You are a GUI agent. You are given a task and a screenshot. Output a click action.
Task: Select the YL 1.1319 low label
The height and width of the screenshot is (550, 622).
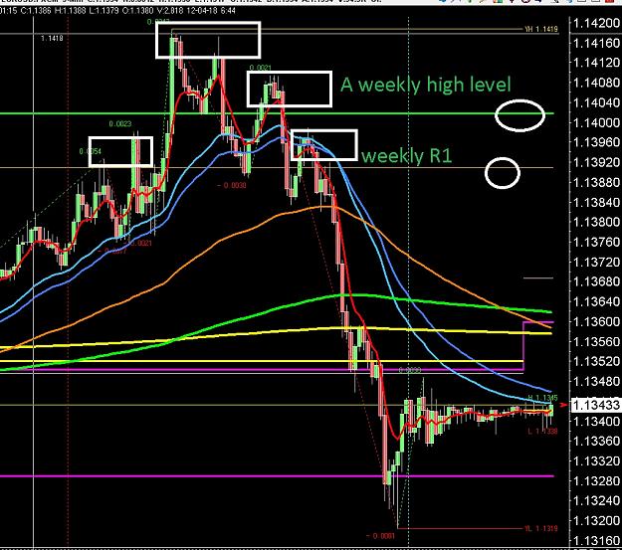click(x=541, y=528)
